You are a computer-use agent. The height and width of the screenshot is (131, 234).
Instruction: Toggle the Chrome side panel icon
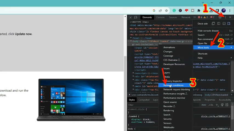[x=217, y=10]
